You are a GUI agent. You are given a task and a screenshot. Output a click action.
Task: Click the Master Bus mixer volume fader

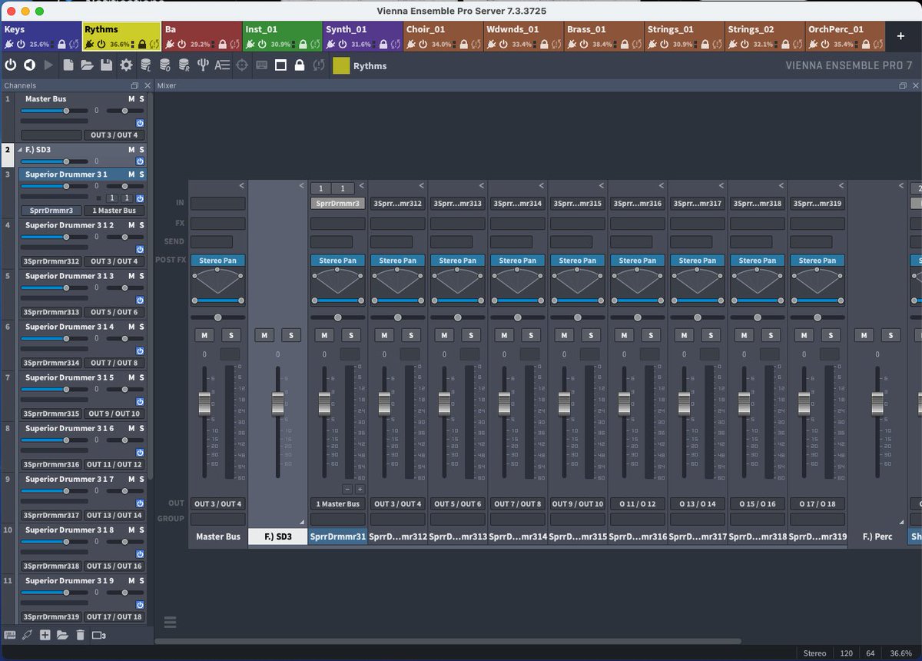pos(204,403)
